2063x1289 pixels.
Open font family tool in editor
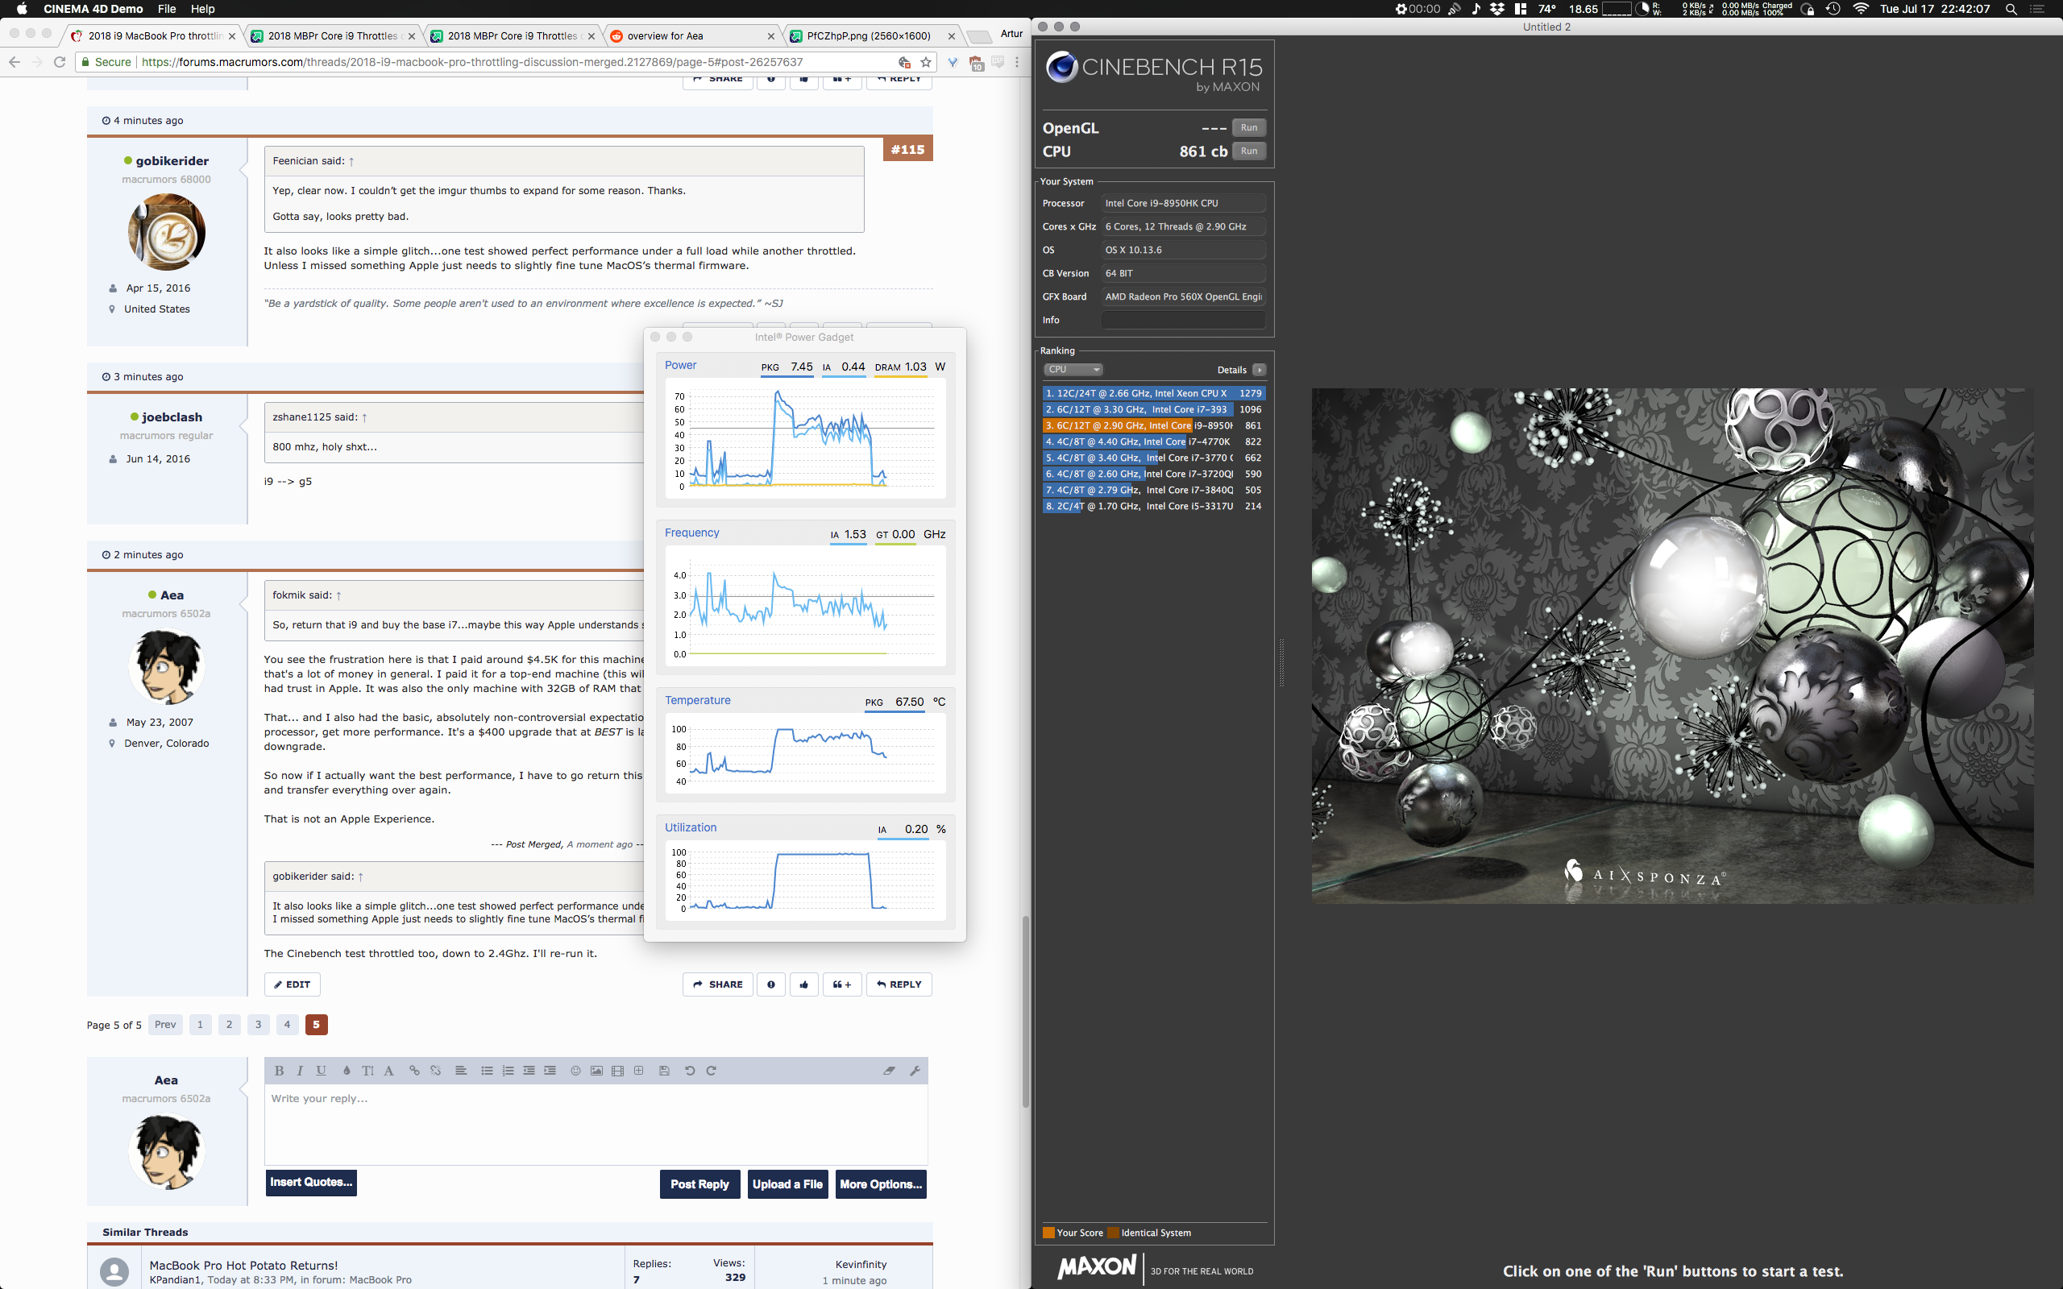point(388,1071)
